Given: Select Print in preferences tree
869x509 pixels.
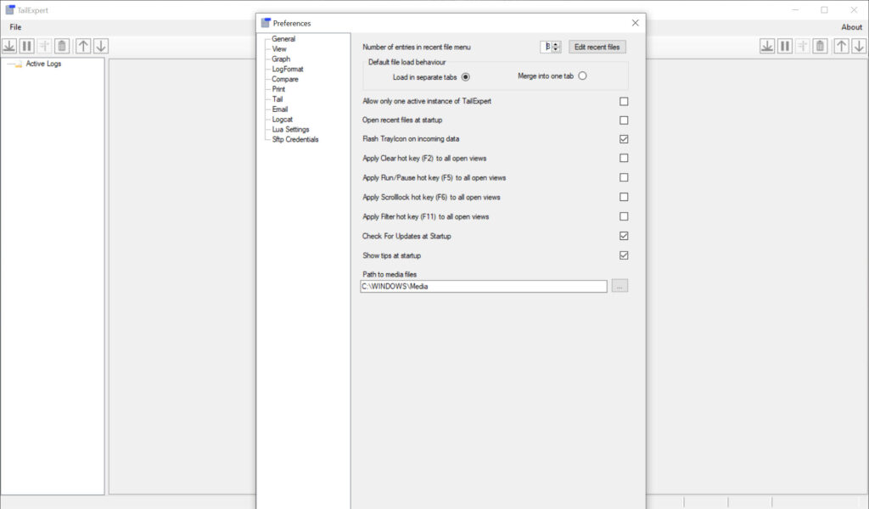Looking at the screenshot, I should point(278,89).
